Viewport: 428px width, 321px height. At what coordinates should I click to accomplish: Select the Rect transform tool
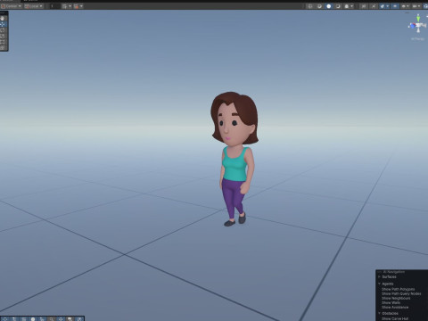pyautogui.click(x=3, y=42)
